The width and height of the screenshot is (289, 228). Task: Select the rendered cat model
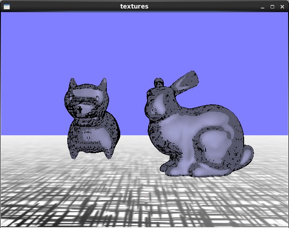click(92, 118)
